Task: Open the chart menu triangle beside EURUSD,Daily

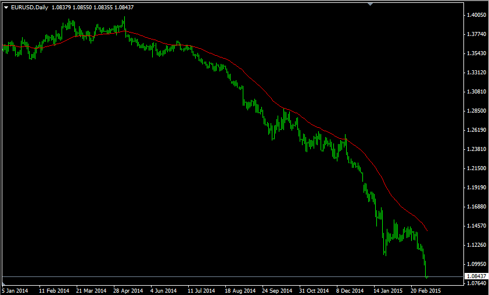Action: tap(6, 8)
